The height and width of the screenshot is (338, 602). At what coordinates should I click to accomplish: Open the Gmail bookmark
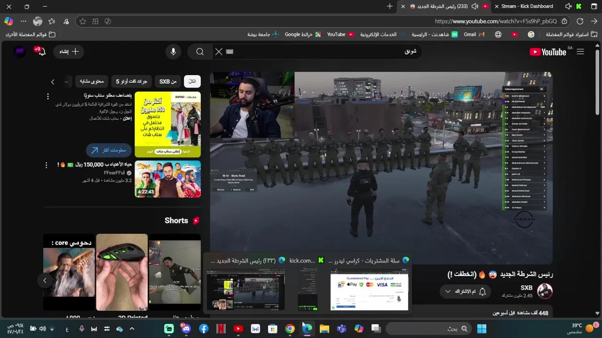473,34
